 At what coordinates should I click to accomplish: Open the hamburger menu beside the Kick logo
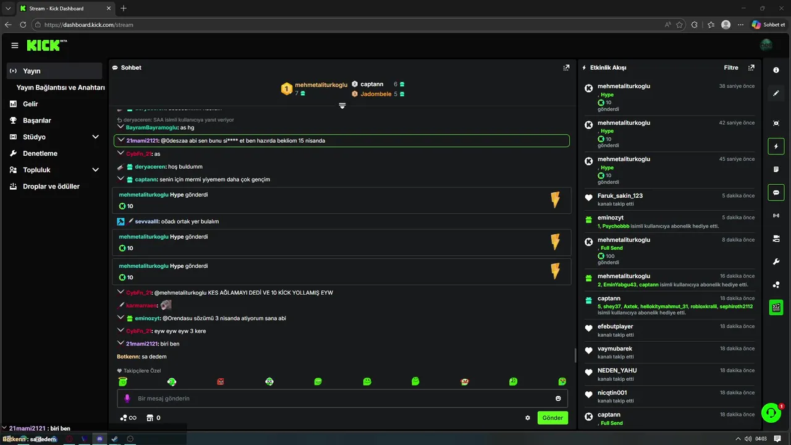15,46
